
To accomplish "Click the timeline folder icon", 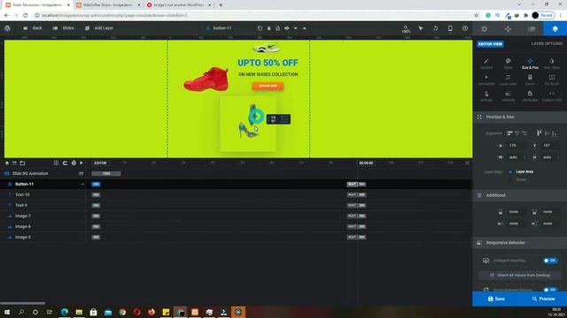I will [22, 163].
